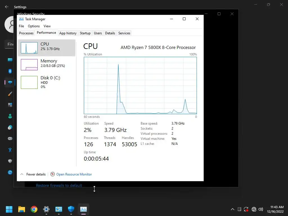Open Windows Update sync icon in Settings sidebar

coord(10,172)
